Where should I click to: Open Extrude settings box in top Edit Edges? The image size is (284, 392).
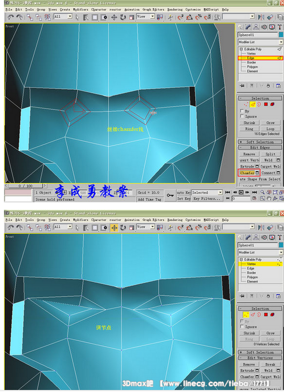[x=257, y=166]
